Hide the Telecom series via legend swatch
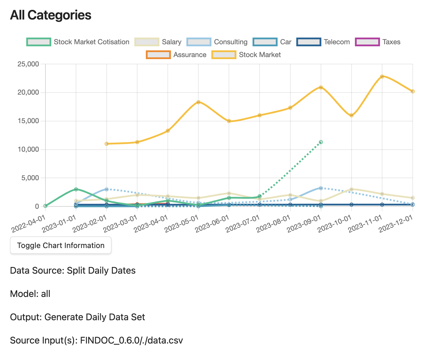Image resolution: width=427 pixels, height=354 pixels. click(x=309, y=42)
